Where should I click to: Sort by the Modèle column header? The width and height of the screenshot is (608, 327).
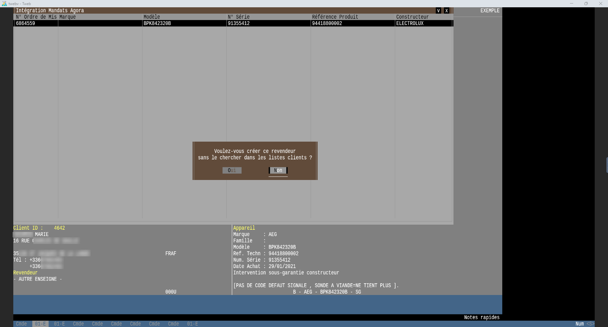152,17
